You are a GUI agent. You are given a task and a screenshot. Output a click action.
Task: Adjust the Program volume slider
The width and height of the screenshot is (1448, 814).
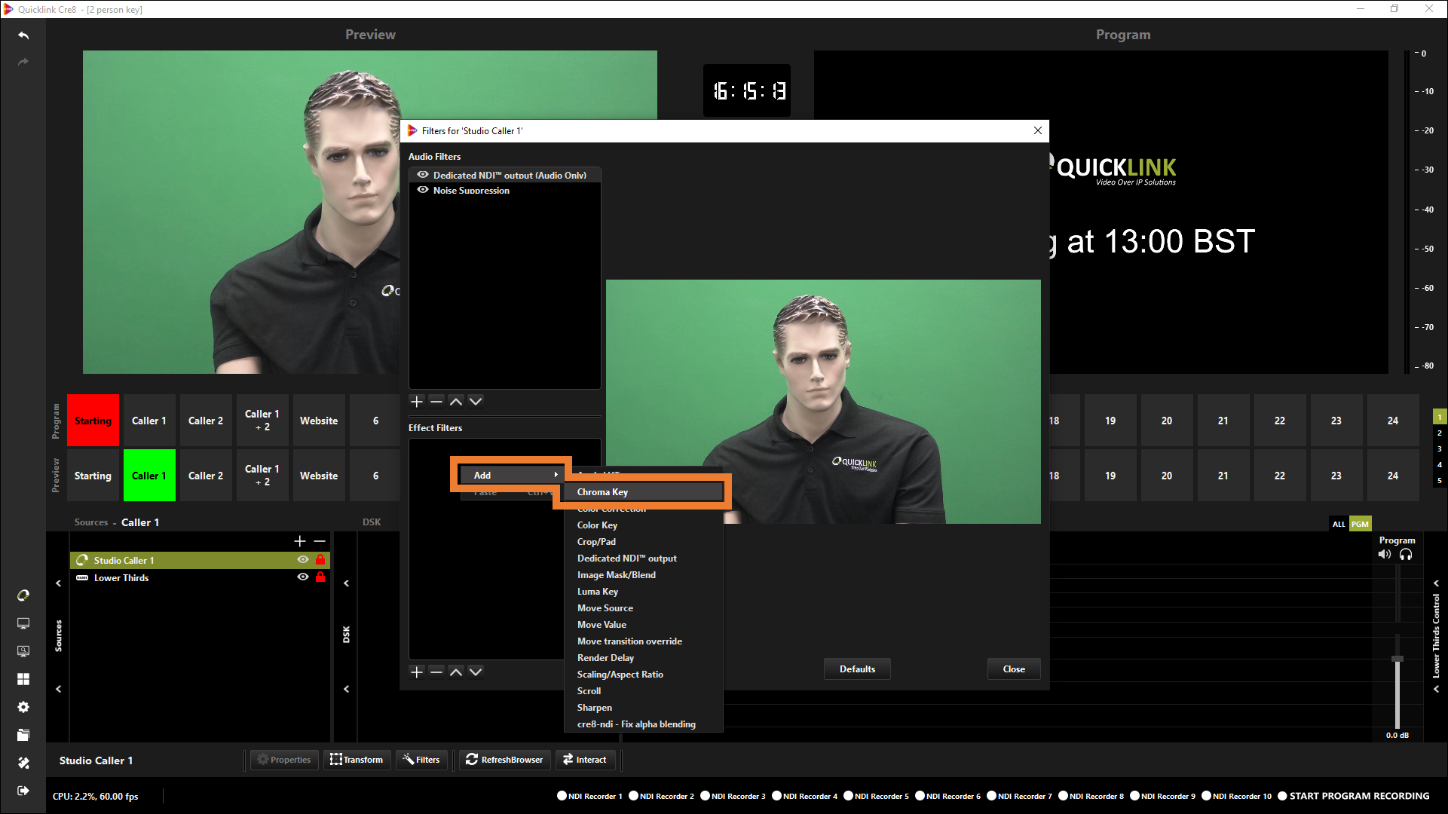(1397, 659)
